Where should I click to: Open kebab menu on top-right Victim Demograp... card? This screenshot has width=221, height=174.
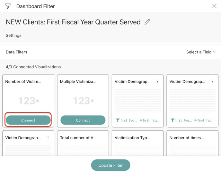212,82
